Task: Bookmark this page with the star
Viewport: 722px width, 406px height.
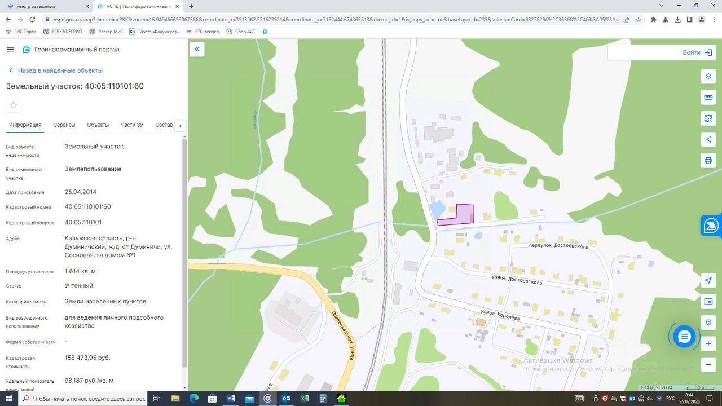Action: click(x=639, y=19)
